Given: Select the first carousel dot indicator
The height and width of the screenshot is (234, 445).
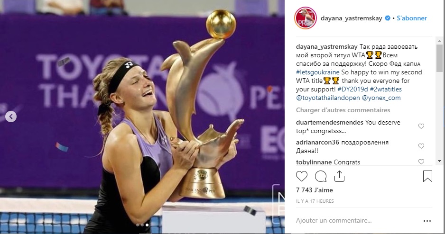Looking at the screenshot, I should [138, 225].
